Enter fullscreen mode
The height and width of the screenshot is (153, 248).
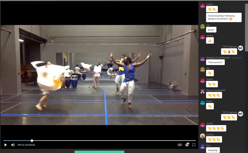194,145
